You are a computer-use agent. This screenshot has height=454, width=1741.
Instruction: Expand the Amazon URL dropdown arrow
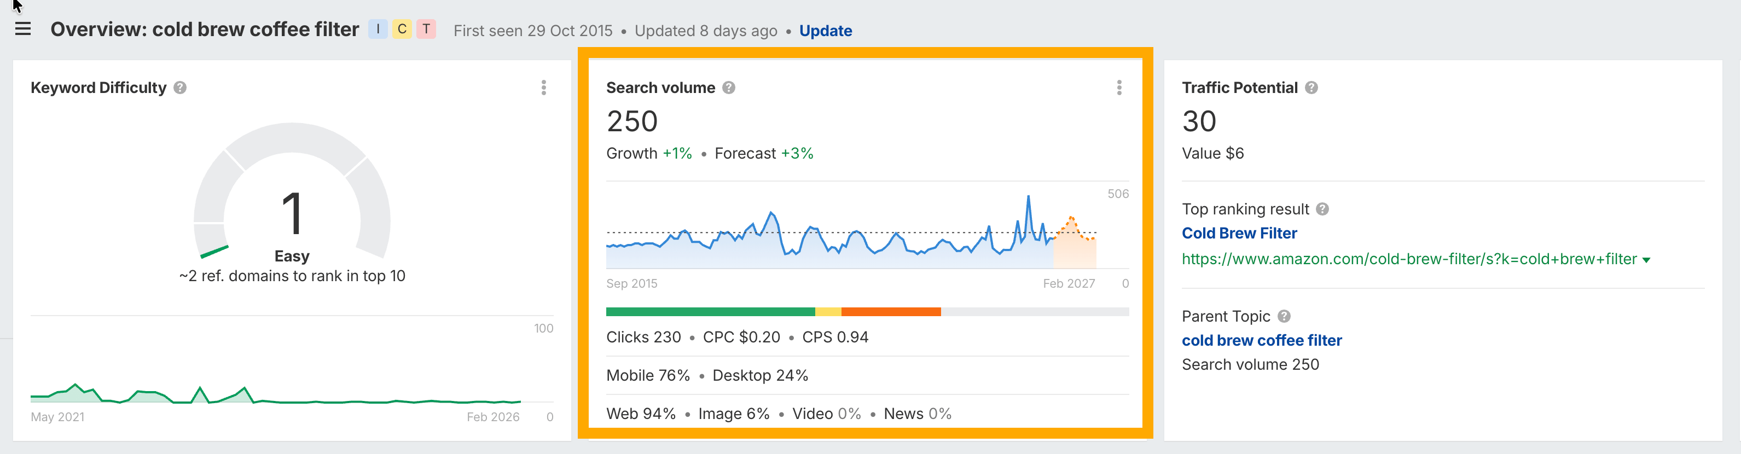1646,260
